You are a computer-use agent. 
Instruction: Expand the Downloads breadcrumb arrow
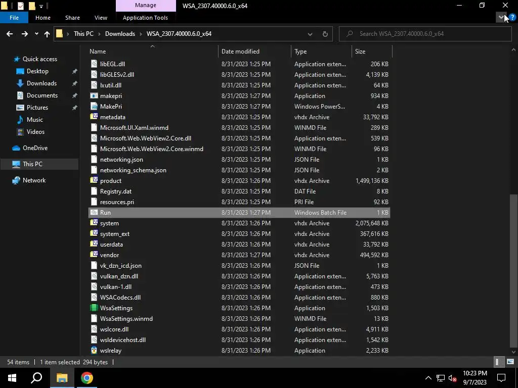click(141, 34)
